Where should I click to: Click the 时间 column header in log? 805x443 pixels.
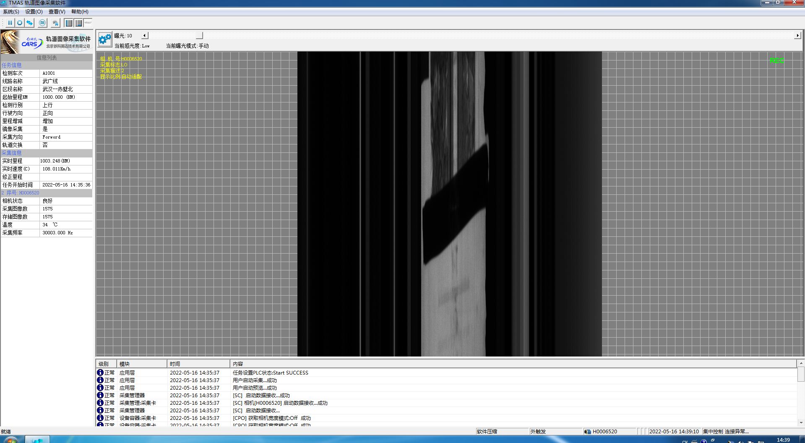[175, 364]
